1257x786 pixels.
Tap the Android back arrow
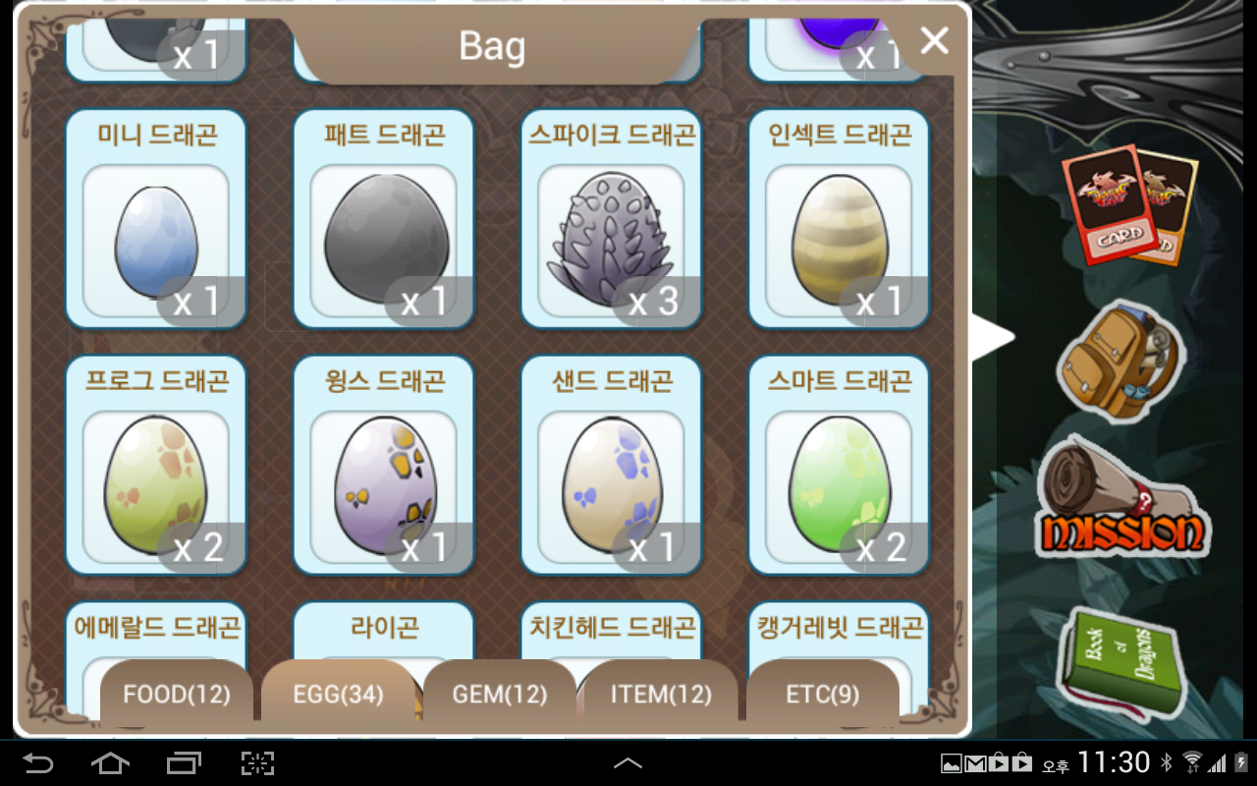[x=39, y=762]
